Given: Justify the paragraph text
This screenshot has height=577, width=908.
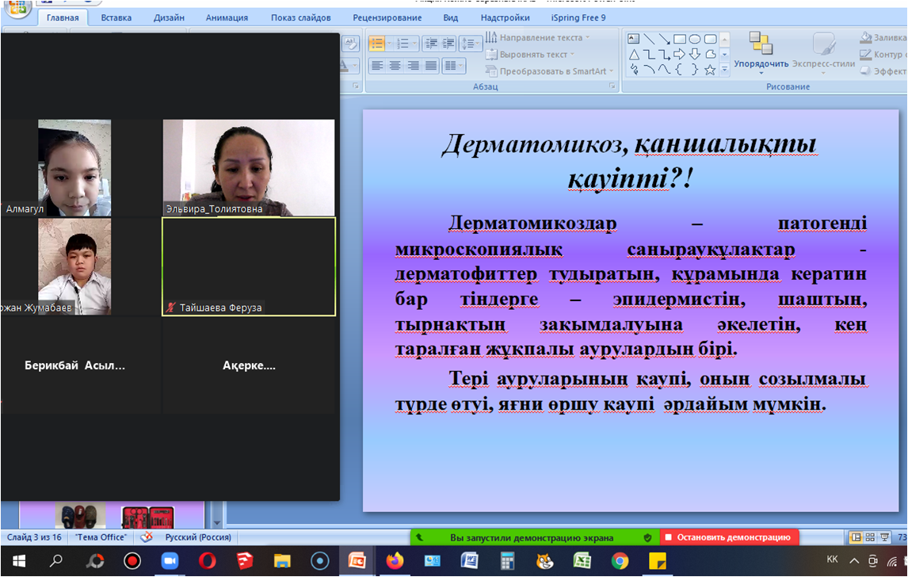Looking at the screenshot, I should pos(431,66).
